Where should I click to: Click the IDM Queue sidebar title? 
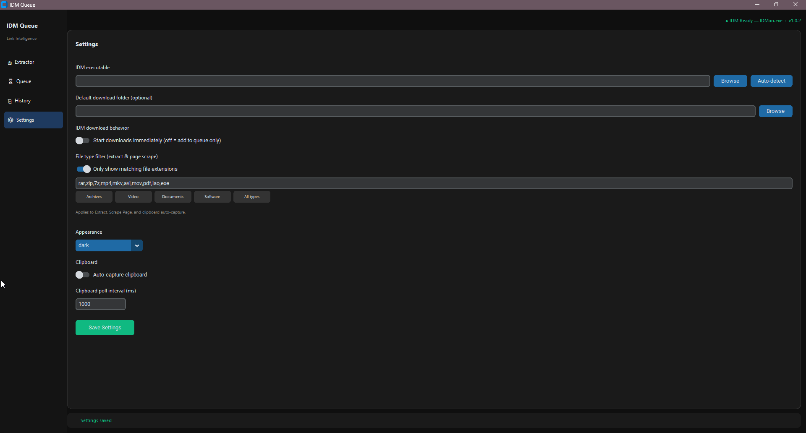(x=22, y=26)
